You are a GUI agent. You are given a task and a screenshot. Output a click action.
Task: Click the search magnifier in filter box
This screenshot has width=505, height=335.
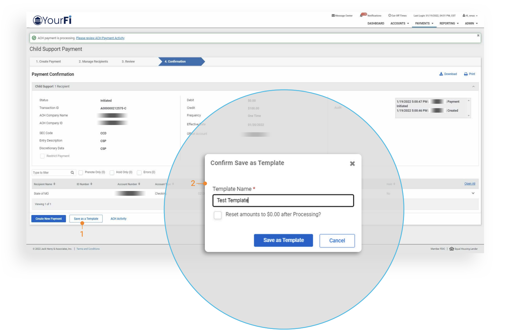[x=72, y=173]
